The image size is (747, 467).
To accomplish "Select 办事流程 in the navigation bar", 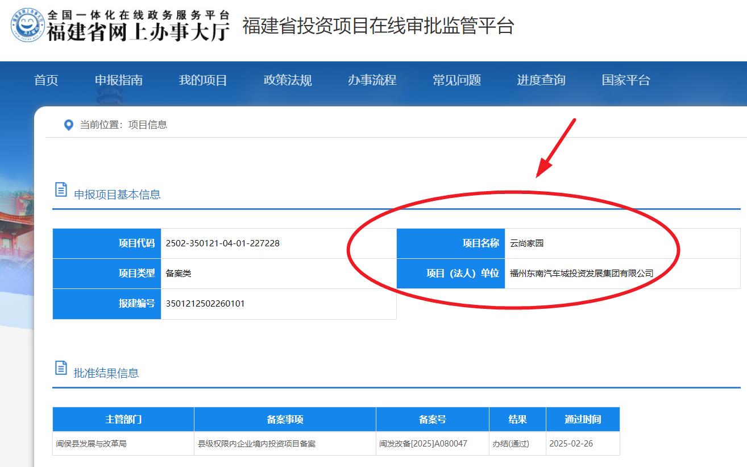I will tap(372, 80).
